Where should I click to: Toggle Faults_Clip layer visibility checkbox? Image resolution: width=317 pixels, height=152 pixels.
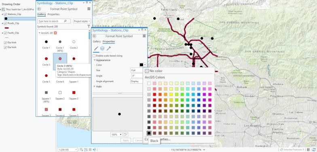[6, 33]
